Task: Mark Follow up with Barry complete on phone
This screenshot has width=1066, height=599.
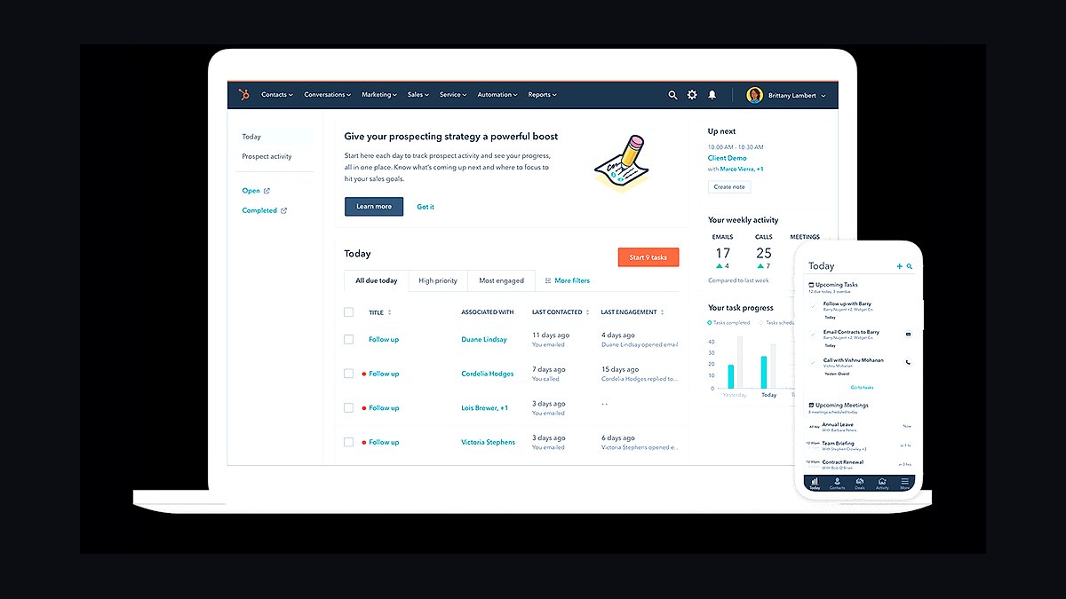Action: click(x=813, y=306)
